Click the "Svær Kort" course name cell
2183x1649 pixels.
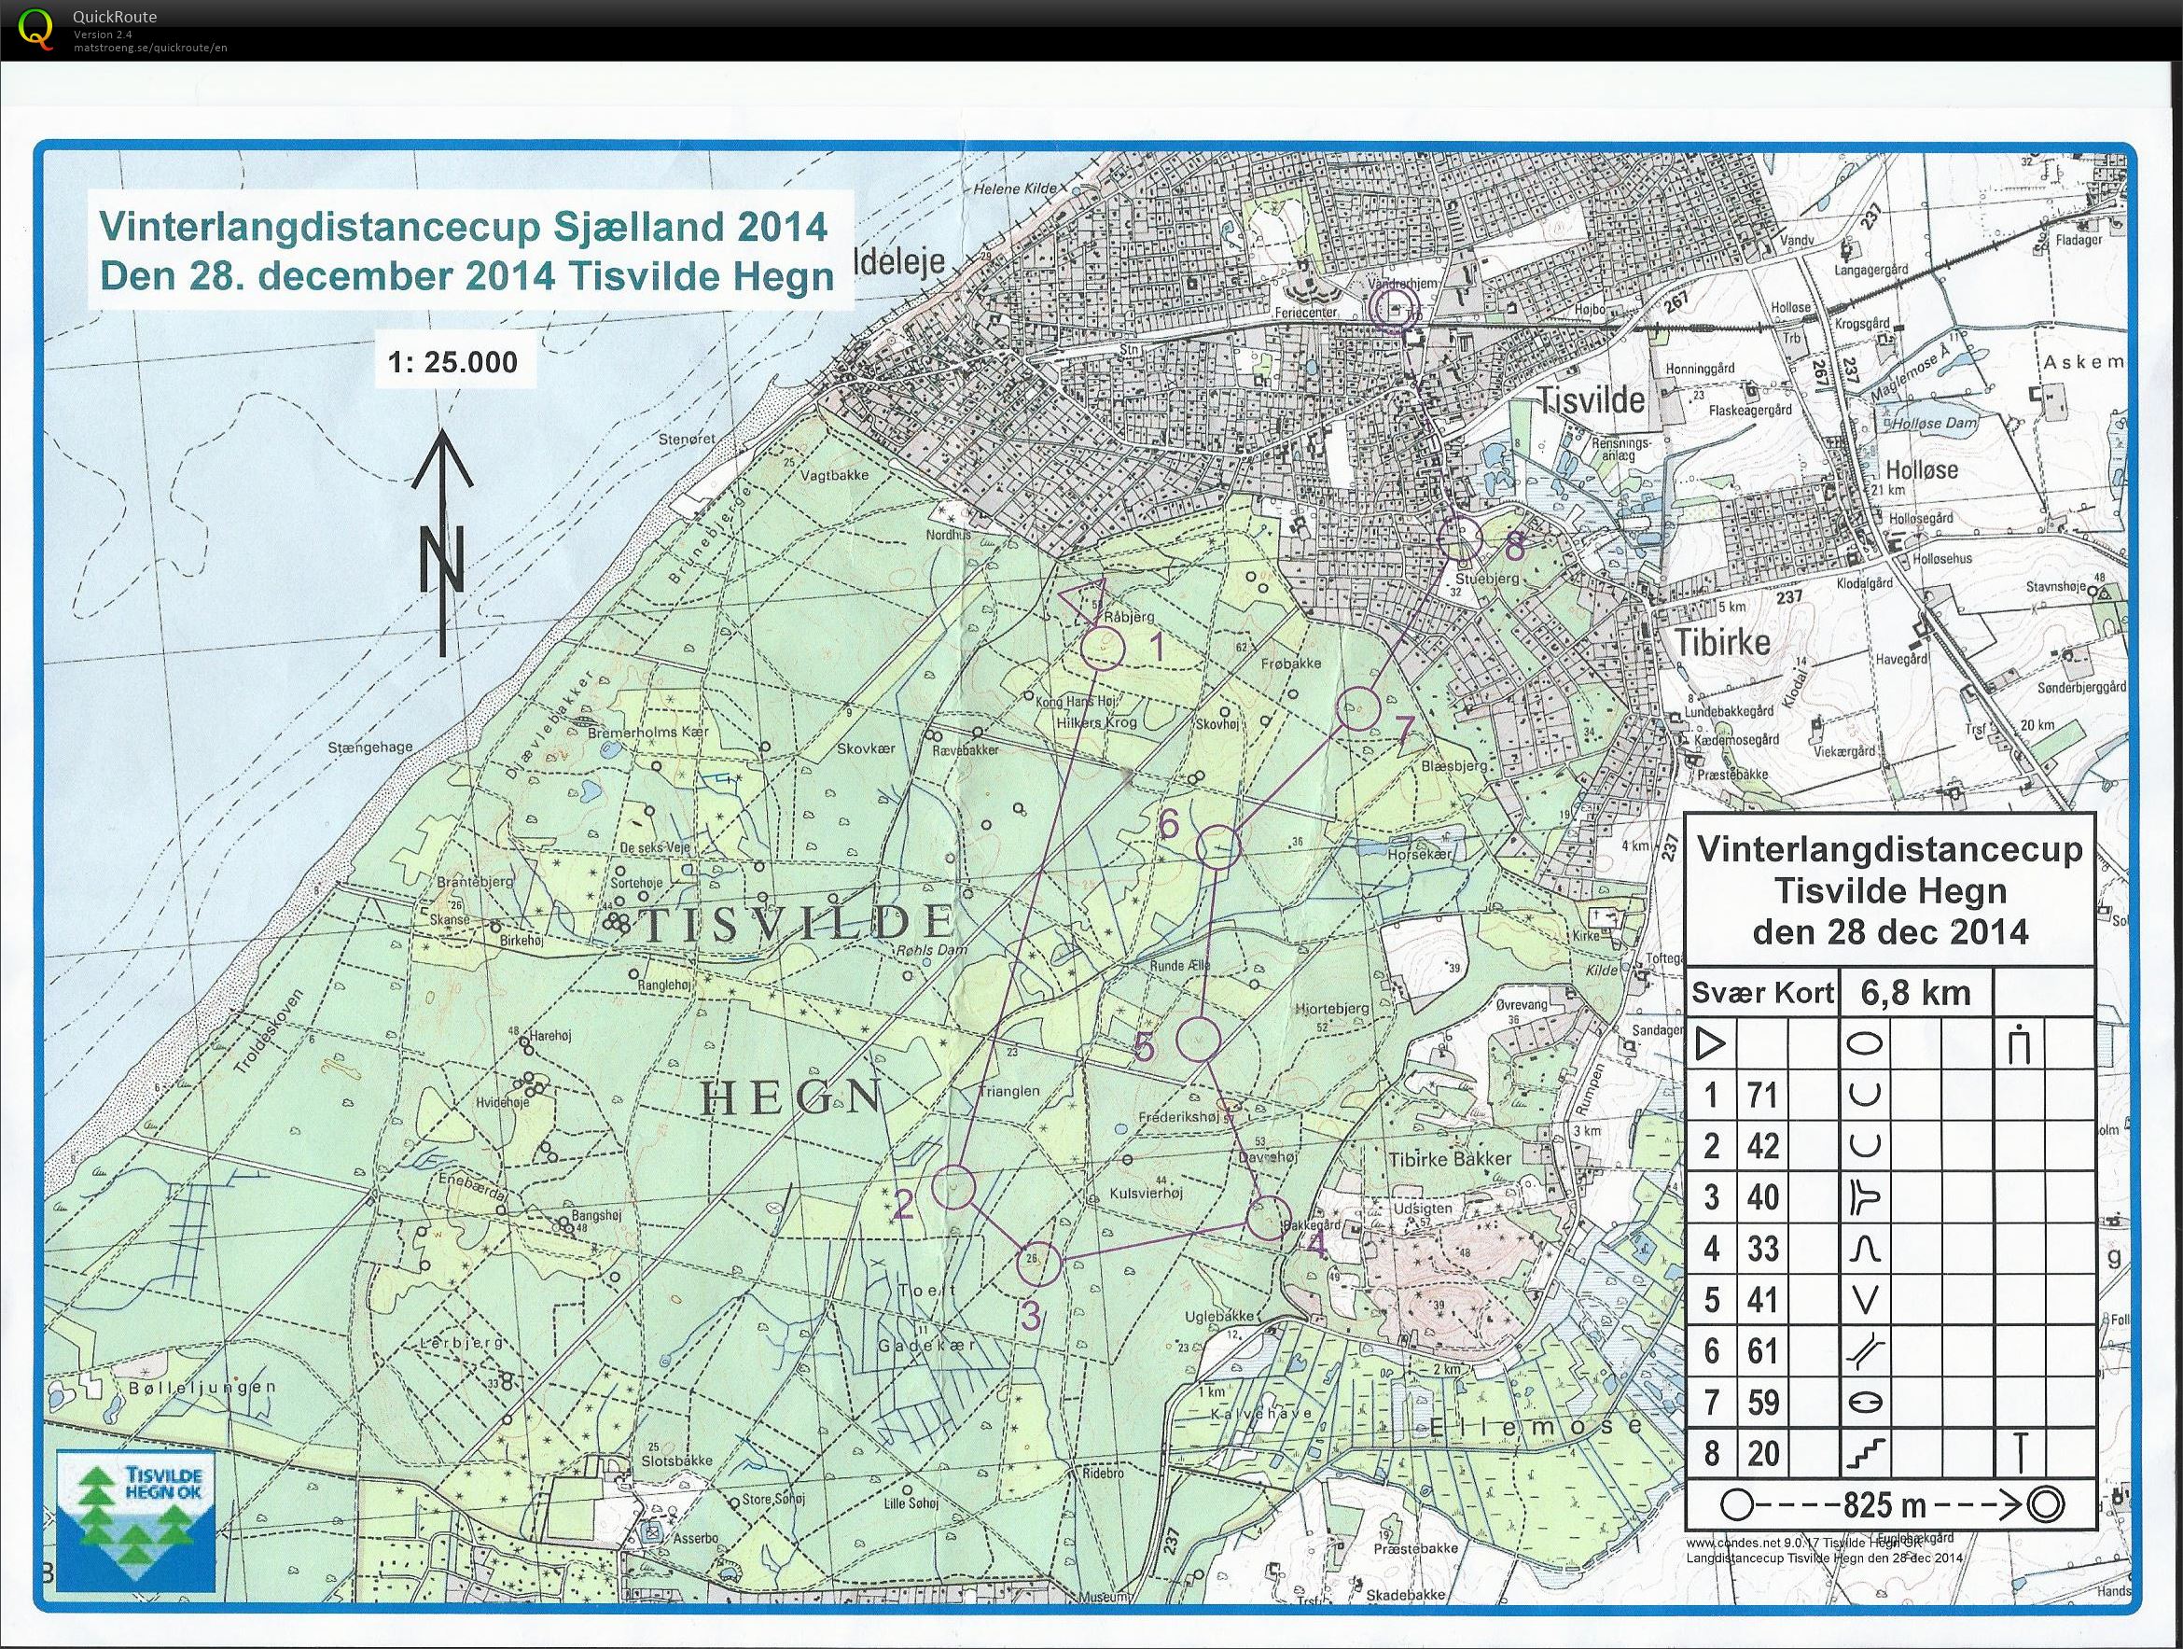[x=1762, y=992]
